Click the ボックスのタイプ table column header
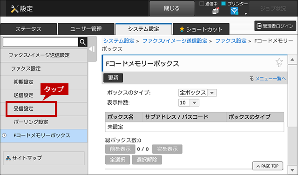The height and width of the screenshot is (175, 298). (x=255, y=117)
